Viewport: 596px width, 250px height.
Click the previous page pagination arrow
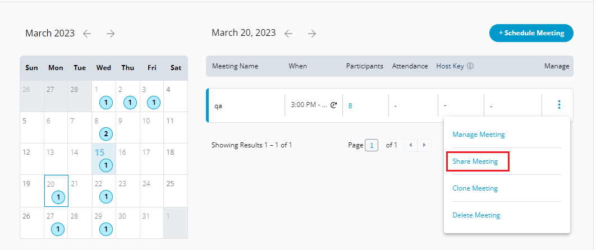pyautogui.click(x=411, y=145)
